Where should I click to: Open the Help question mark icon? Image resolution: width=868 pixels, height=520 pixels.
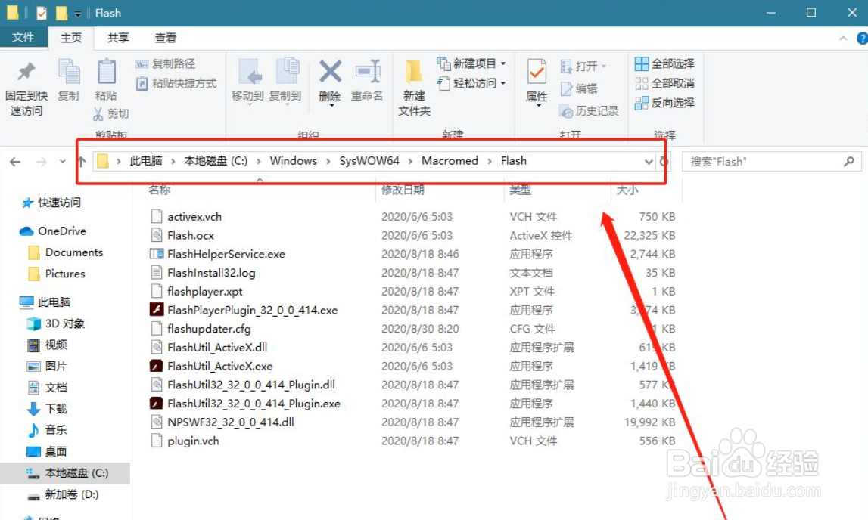(x=862, y=38)
